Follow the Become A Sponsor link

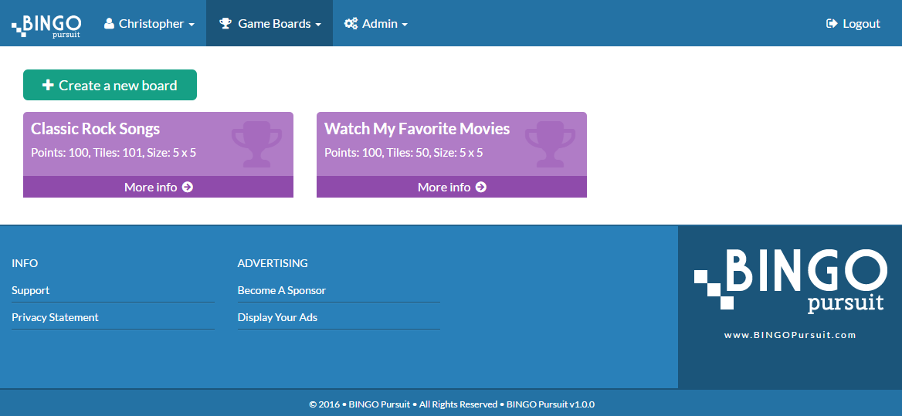[282, 290]
